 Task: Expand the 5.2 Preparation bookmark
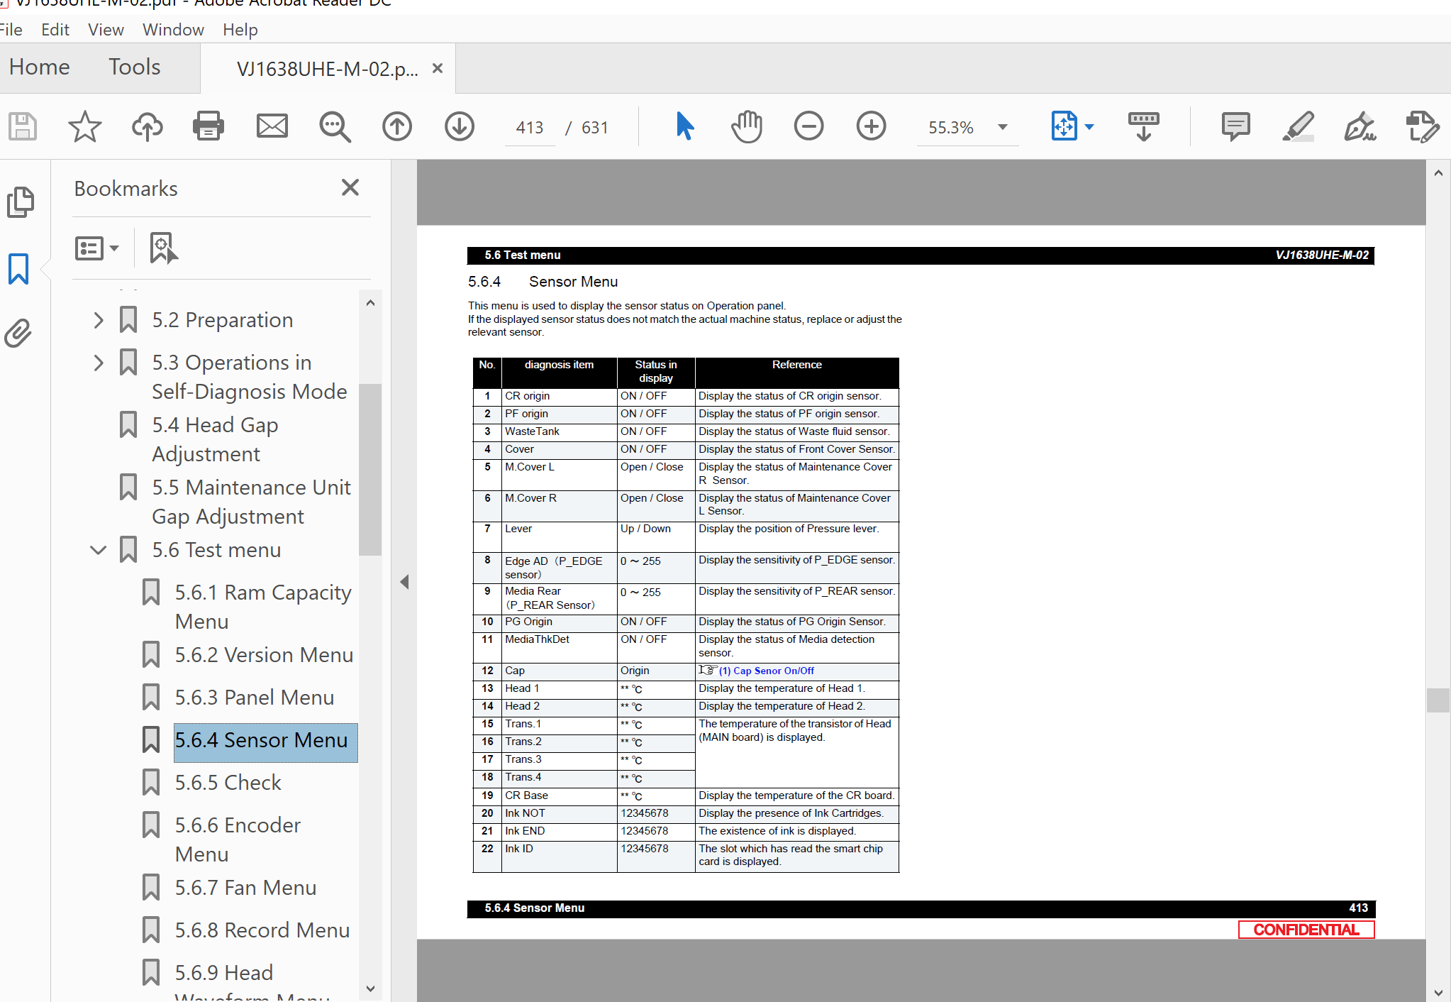click(x=99, y=320)
